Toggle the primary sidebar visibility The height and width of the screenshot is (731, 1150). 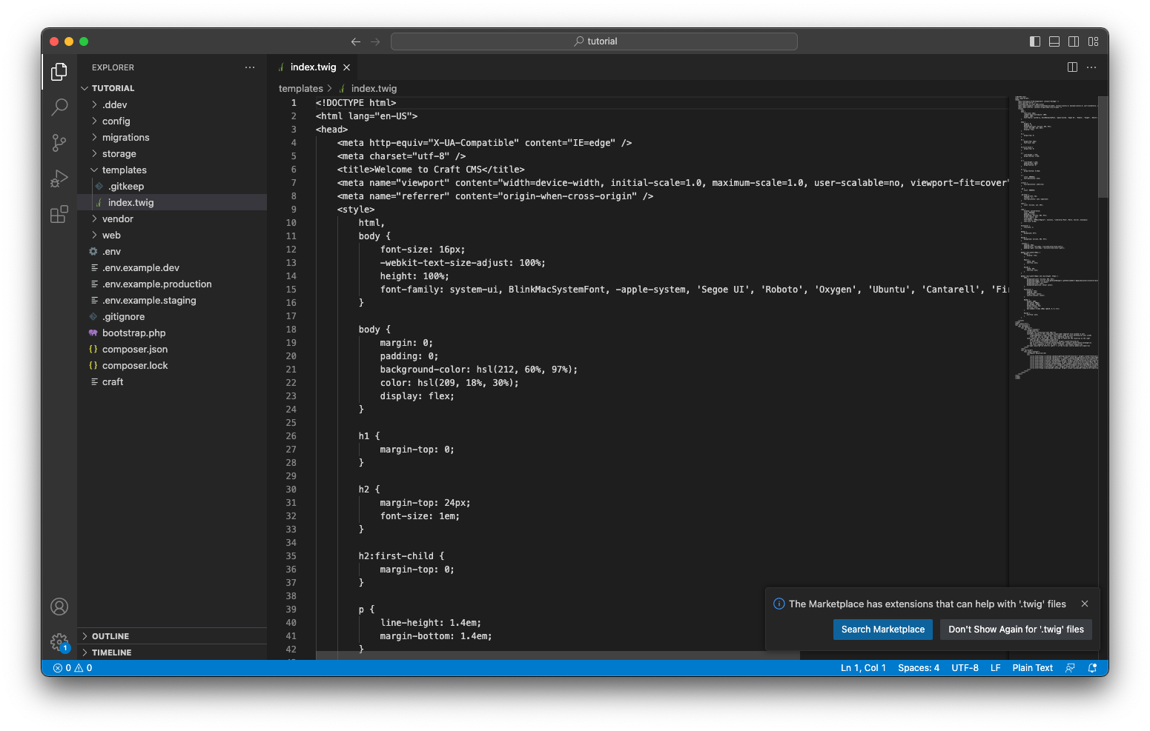click(1034, 41)
